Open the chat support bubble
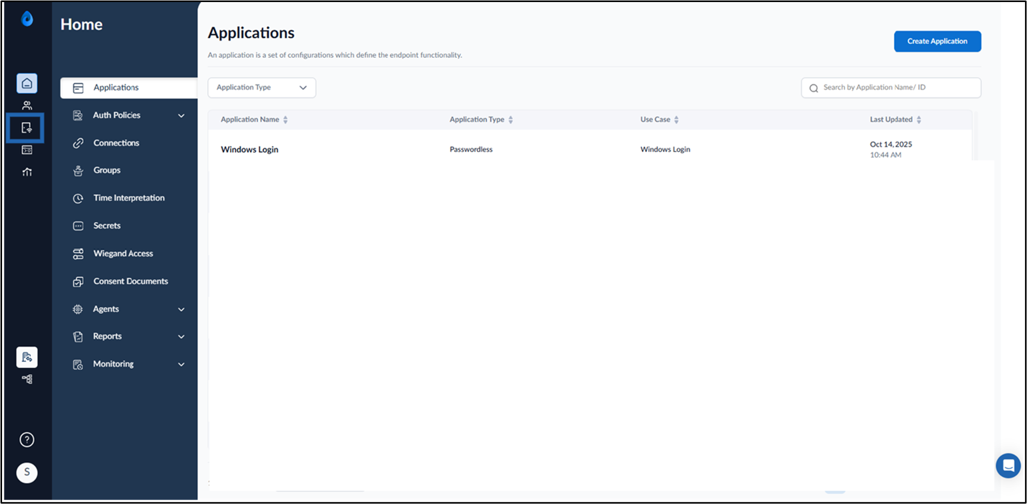Image resolution: width=1027 pixels, height=504 pixels. pos(1008,466)
